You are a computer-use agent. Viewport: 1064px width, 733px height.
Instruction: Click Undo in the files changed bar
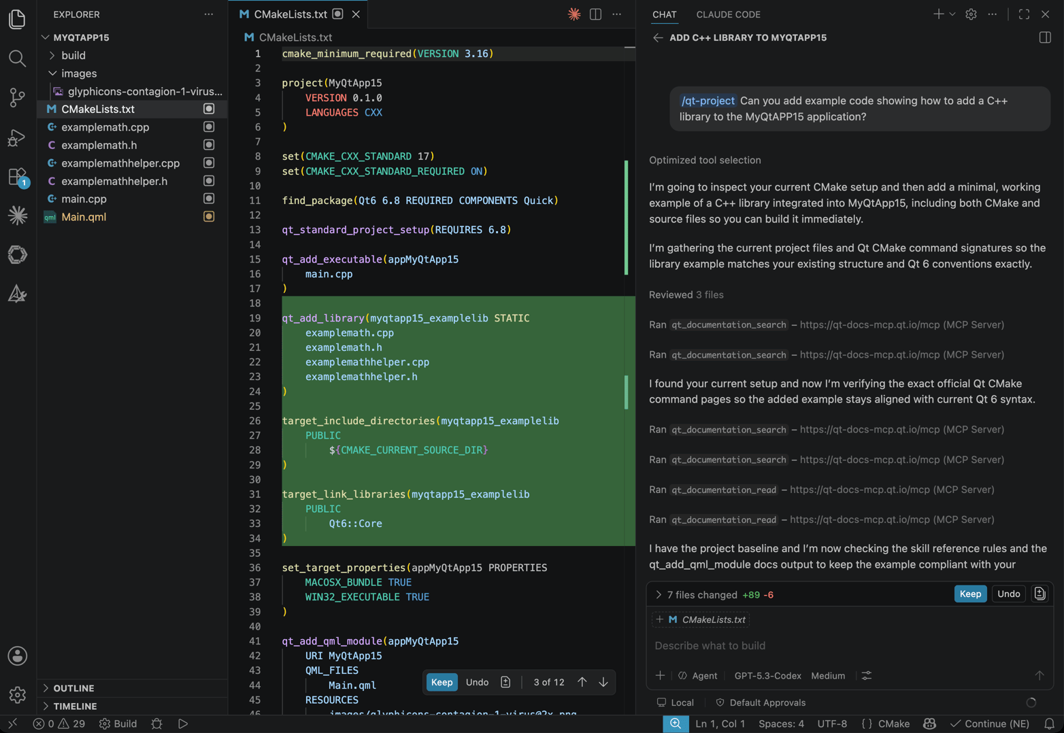coord(1008,594)
